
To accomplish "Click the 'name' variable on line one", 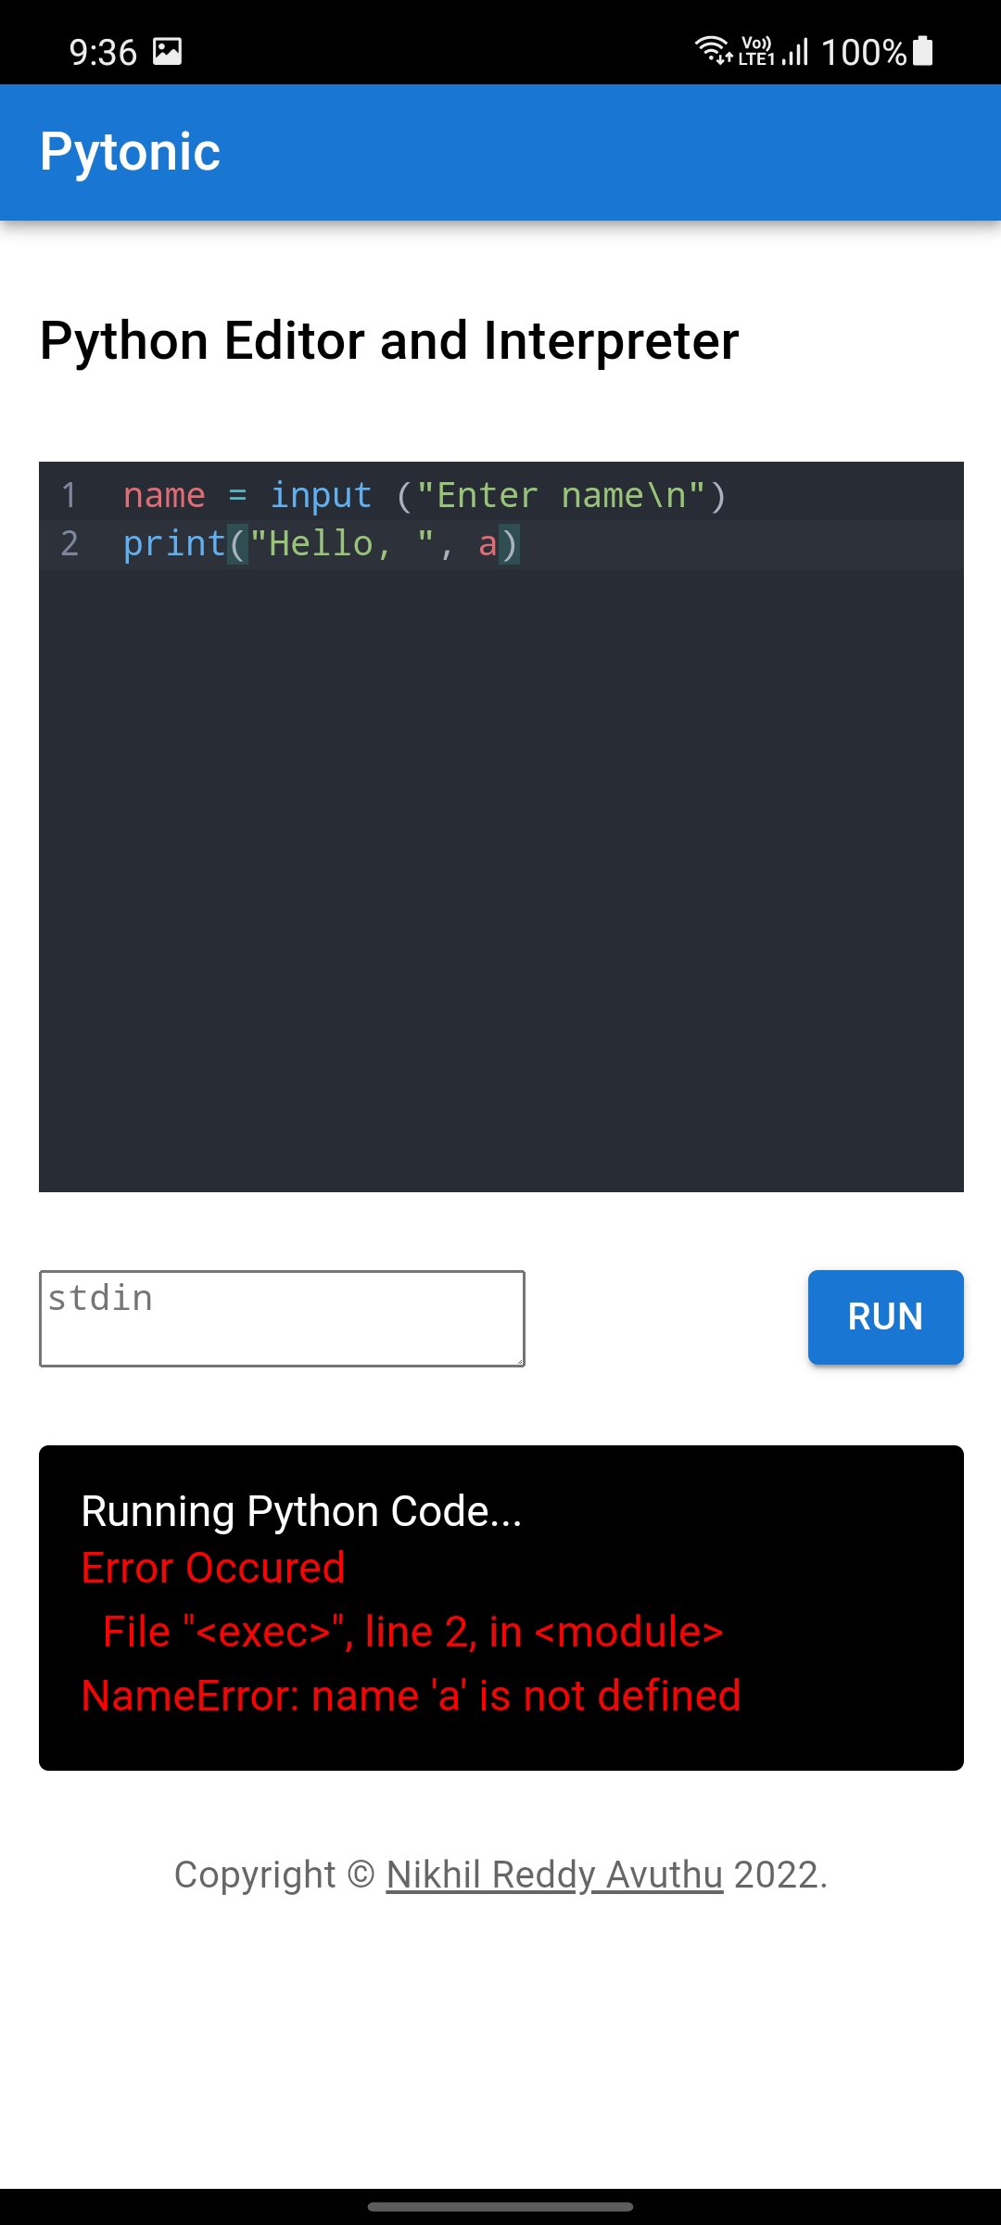I will [x=164, y=495].
